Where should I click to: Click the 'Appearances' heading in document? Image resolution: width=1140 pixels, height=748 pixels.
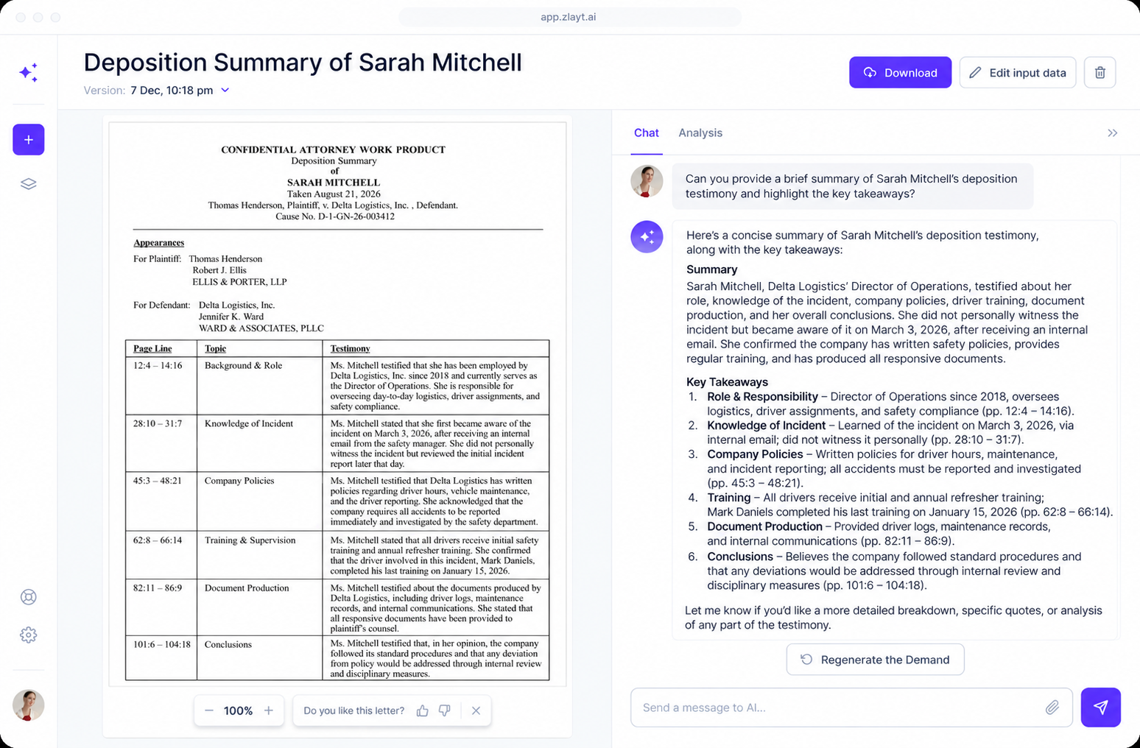(159, 243)
